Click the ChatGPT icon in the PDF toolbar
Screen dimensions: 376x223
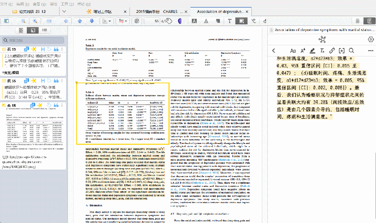(137, 21)
